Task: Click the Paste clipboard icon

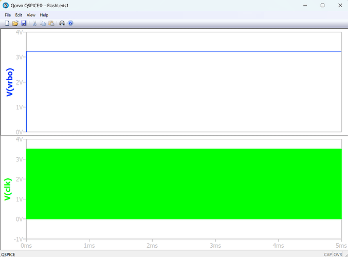Action: (51, 23)
